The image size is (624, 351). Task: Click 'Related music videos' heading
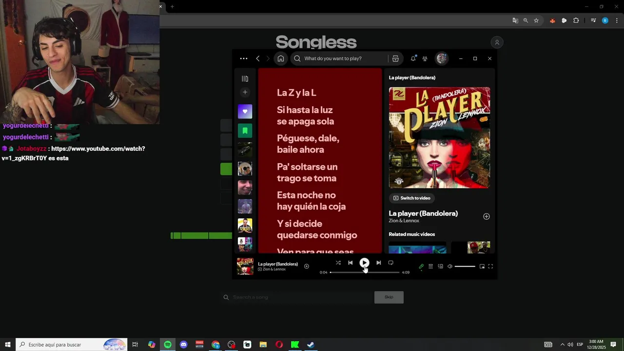point(412,234)
